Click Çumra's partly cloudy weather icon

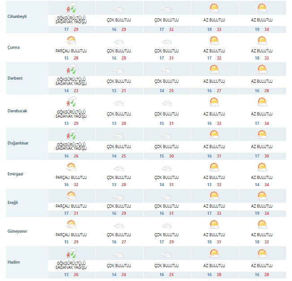click(71, 41)
